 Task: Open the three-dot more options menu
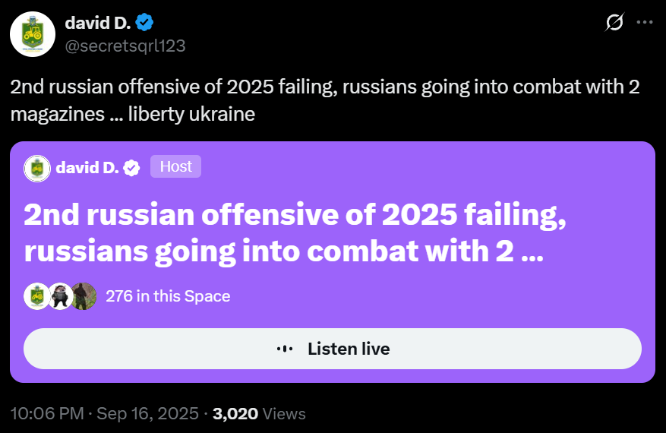click(x=644, y=22)
